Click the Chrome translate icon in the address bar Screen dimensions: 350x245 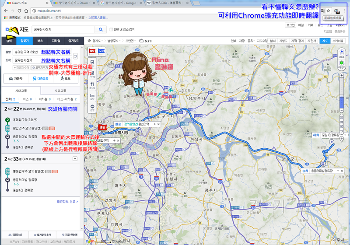323,10
